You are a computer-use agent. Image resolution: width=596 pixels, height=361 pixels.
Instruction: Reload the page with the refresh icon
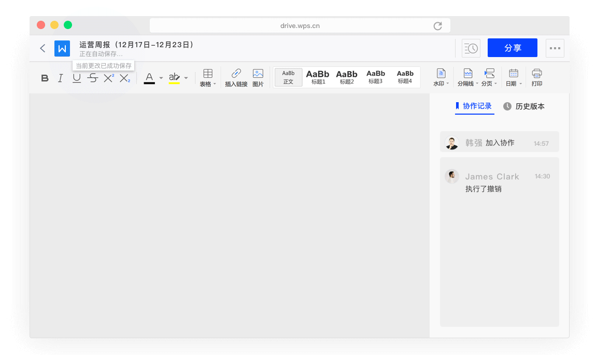pyautogui.click(x=438, y=26)
